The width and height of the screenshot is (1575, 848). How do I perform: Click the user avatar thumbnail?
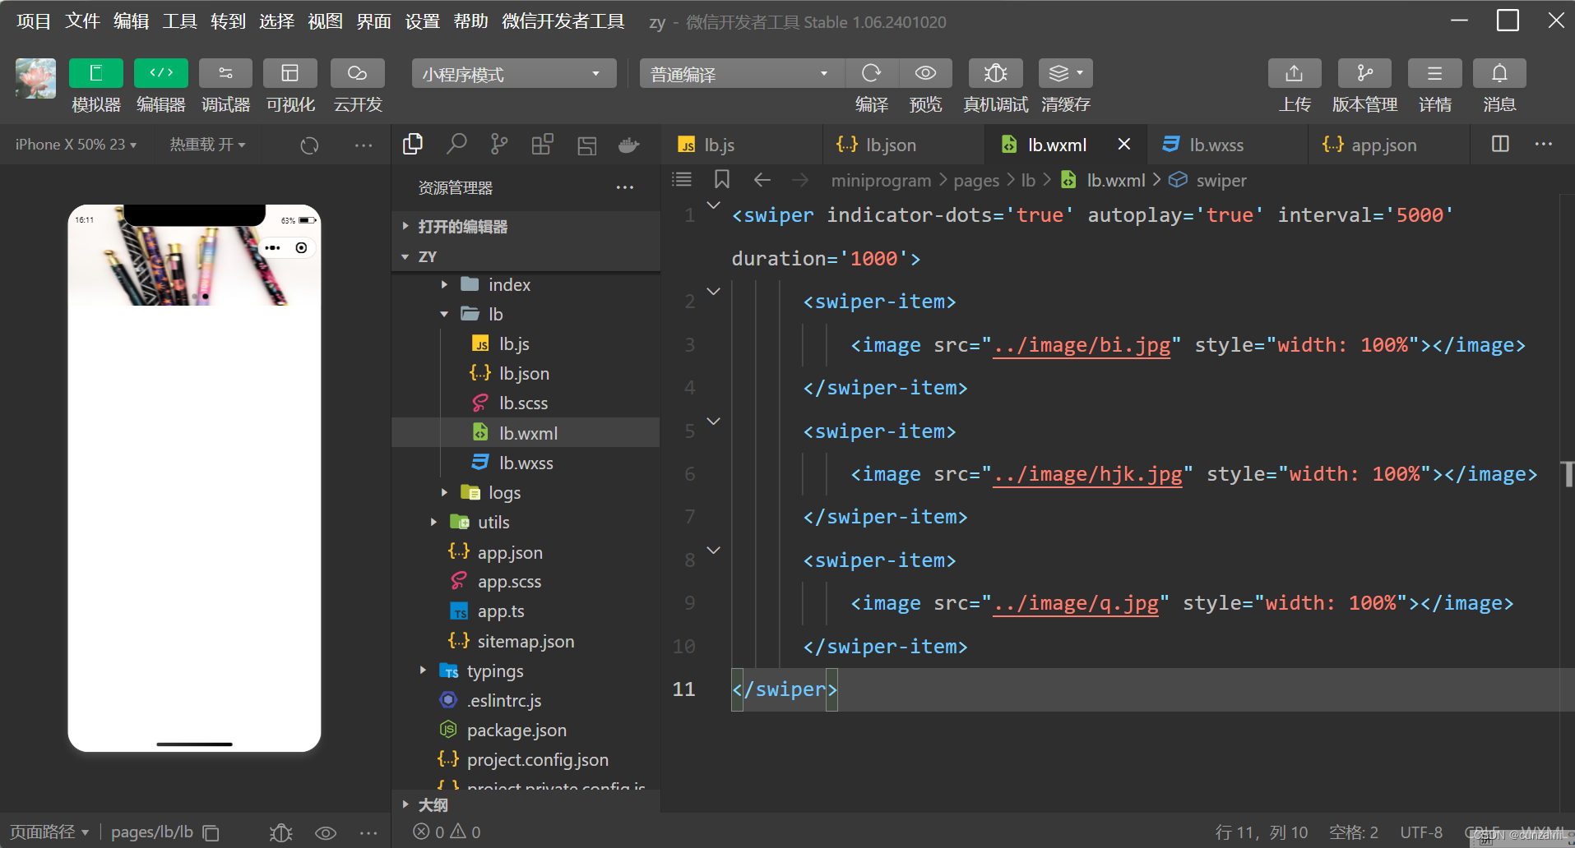35,78
